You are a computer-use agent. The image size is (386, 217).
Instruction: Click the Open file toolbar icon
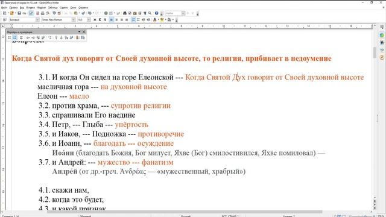pos(12,13)
